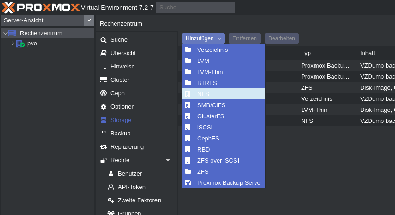Viewport: 395px width, 215px height.
Task: Go to Replizierung section label
Action: [127, 147]
